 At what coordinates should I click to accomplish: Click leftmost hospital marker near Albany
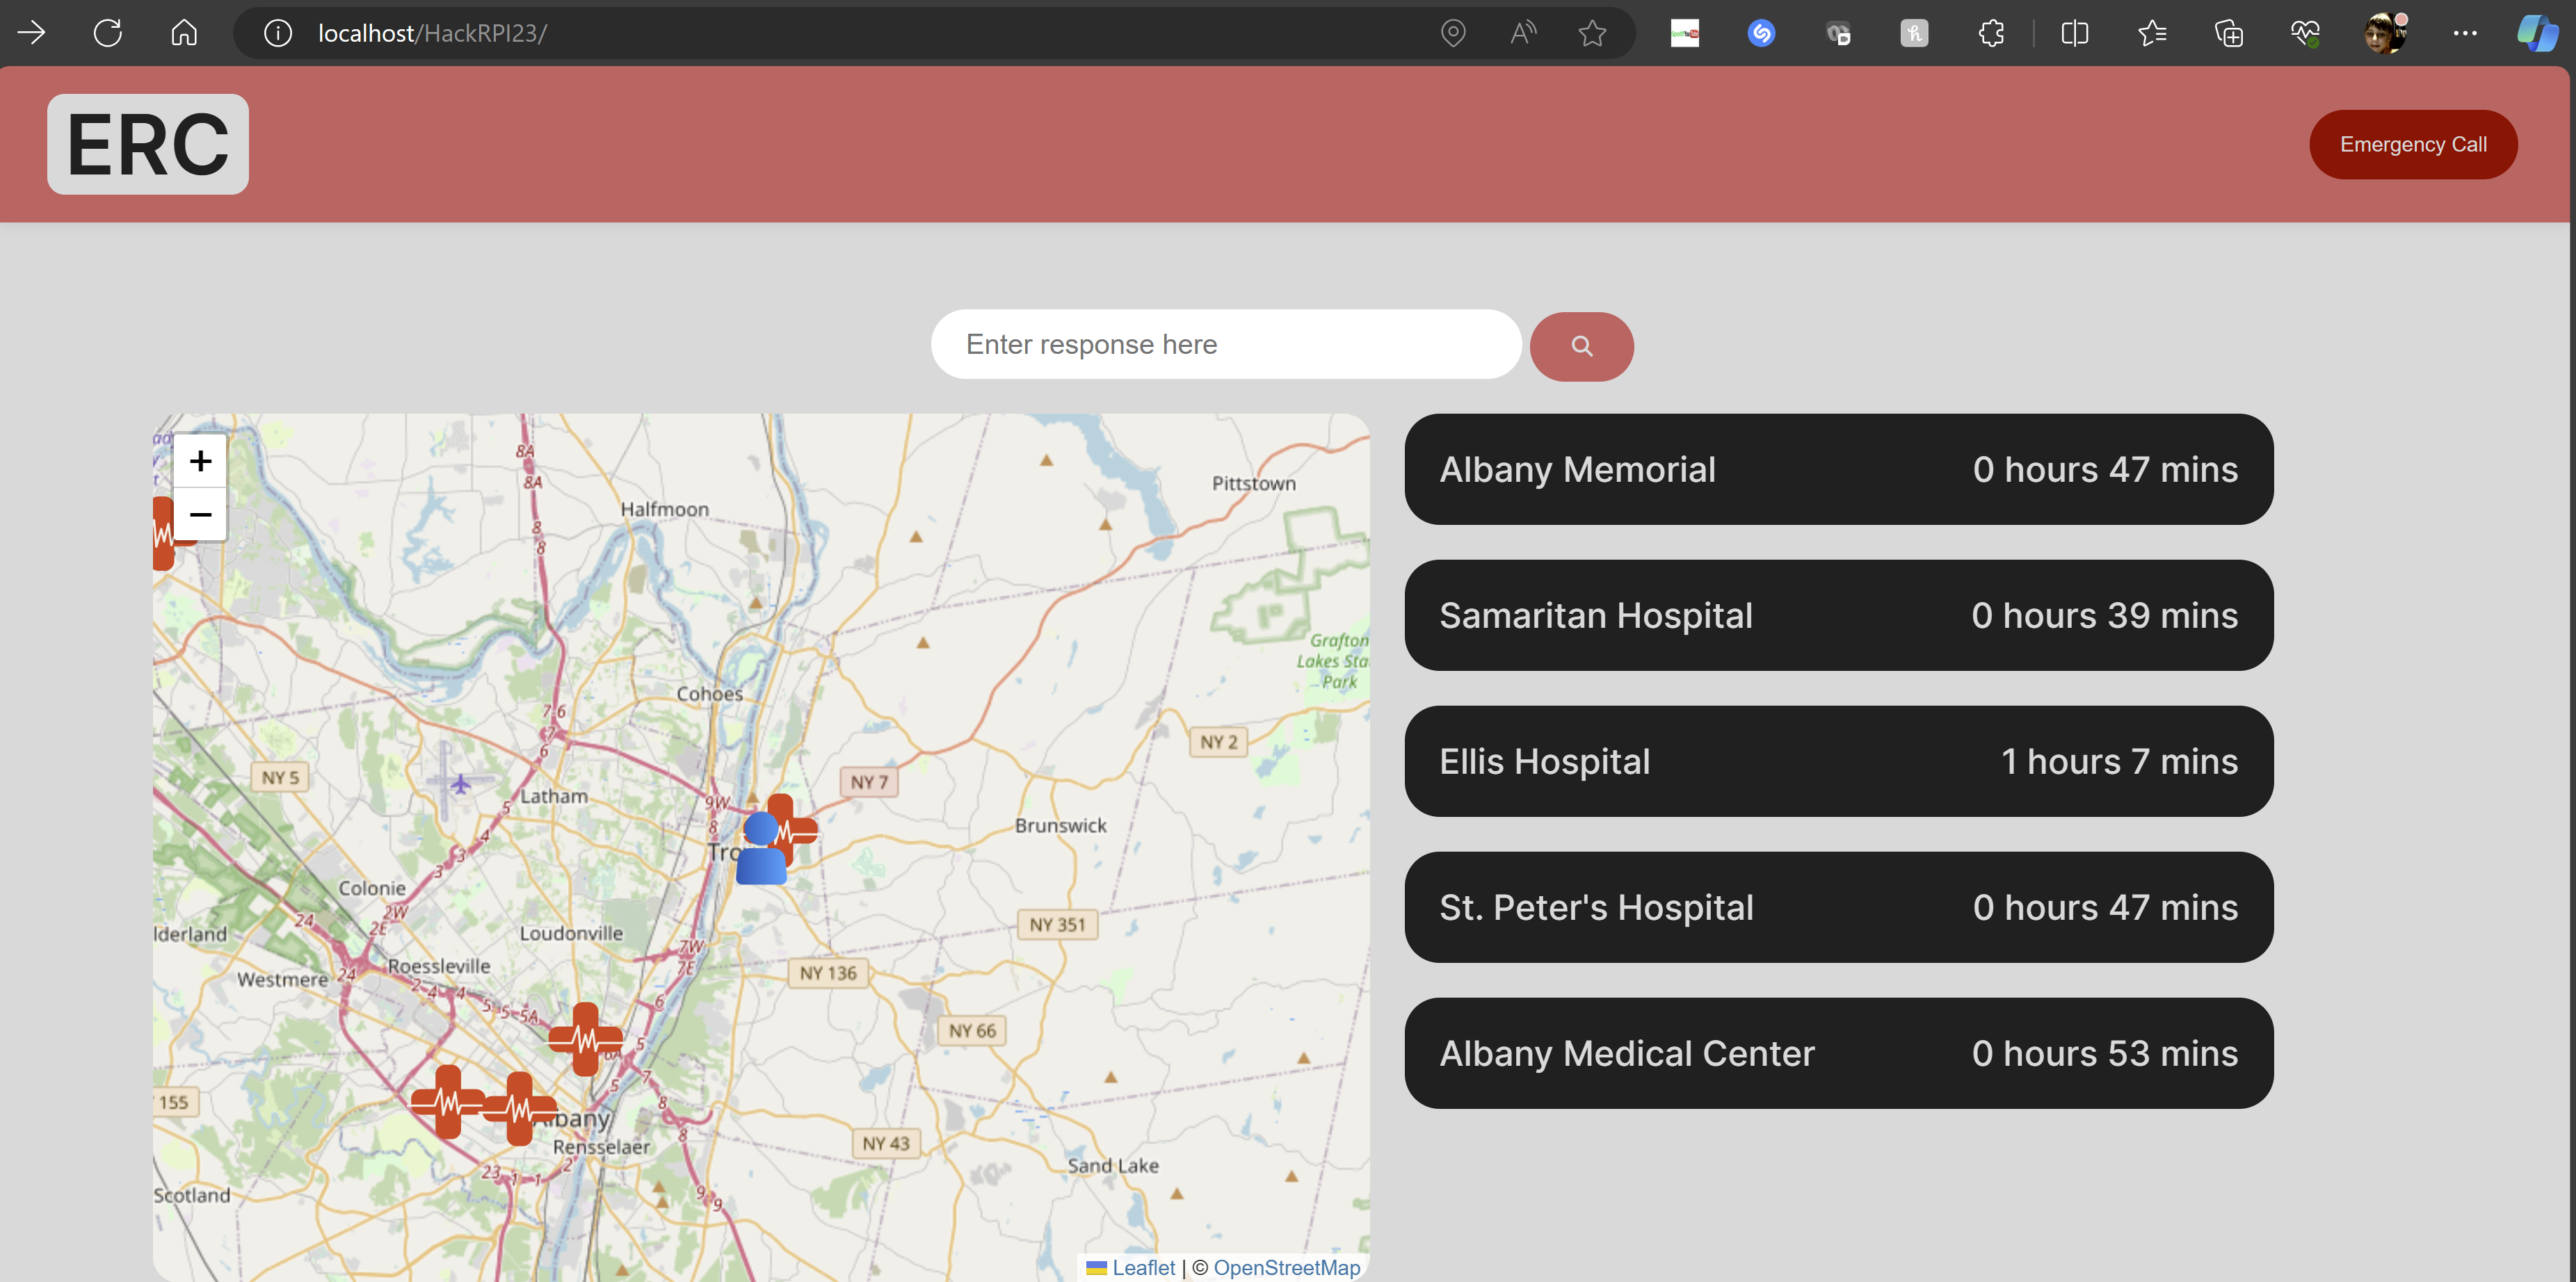(x=448, y=1101)
